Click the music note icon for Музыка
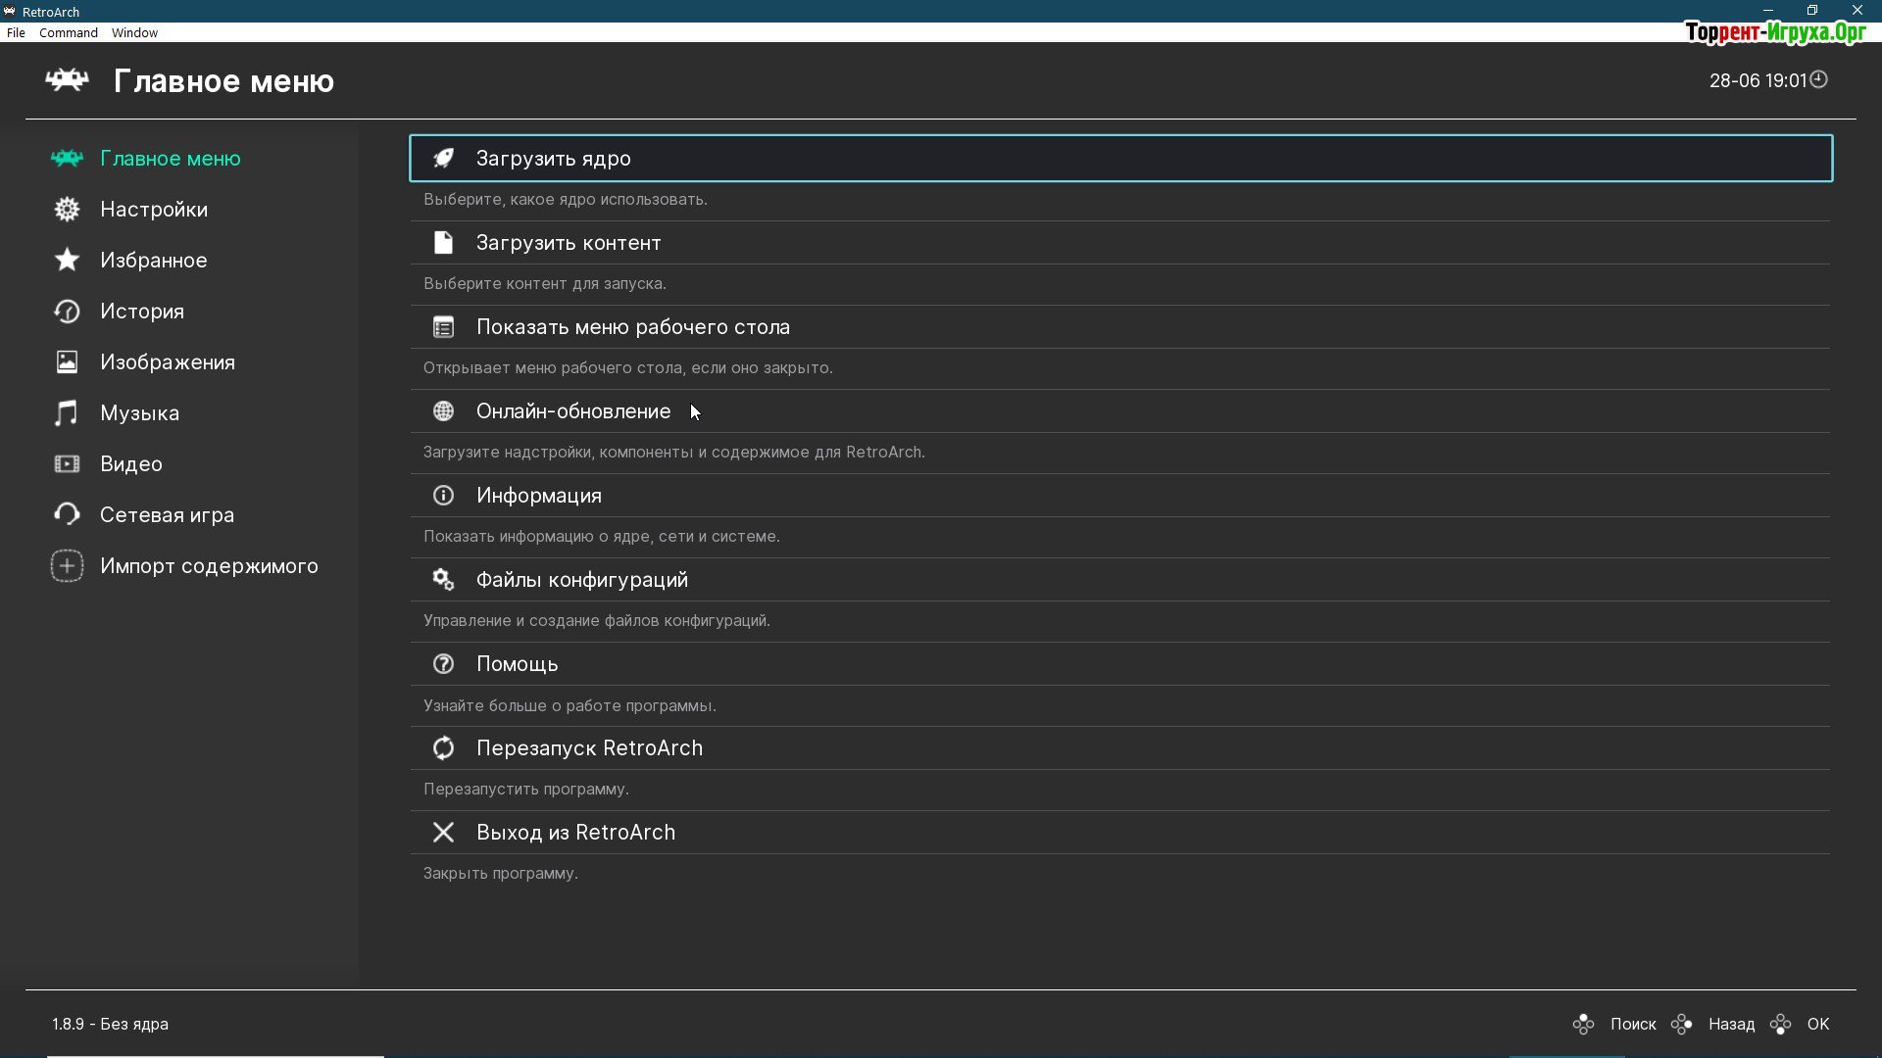This screenshot has width=1882, height=1058. coord(67,413)
